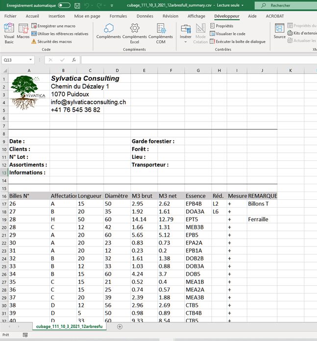
Task: Select column A header
Action: [29, 71]
